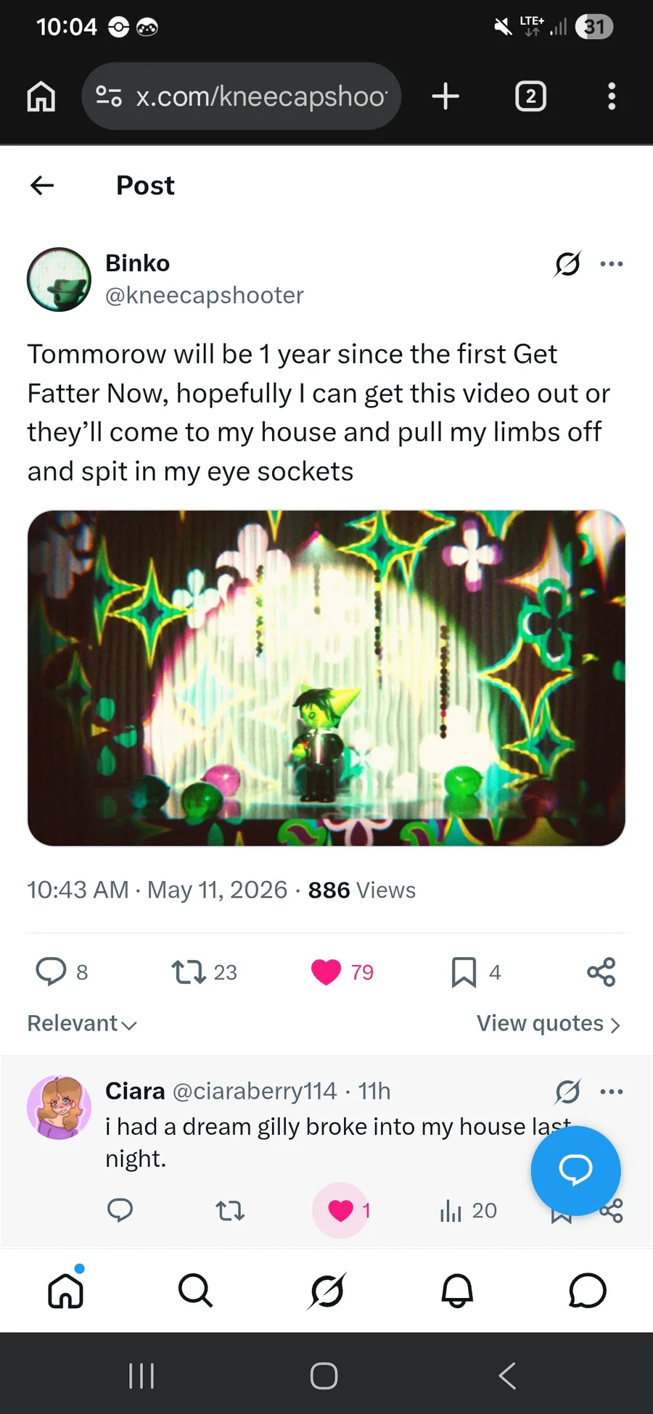Expand the Relevant reply sorting dropdown

pyautogui.click(x=82, y=1023)
